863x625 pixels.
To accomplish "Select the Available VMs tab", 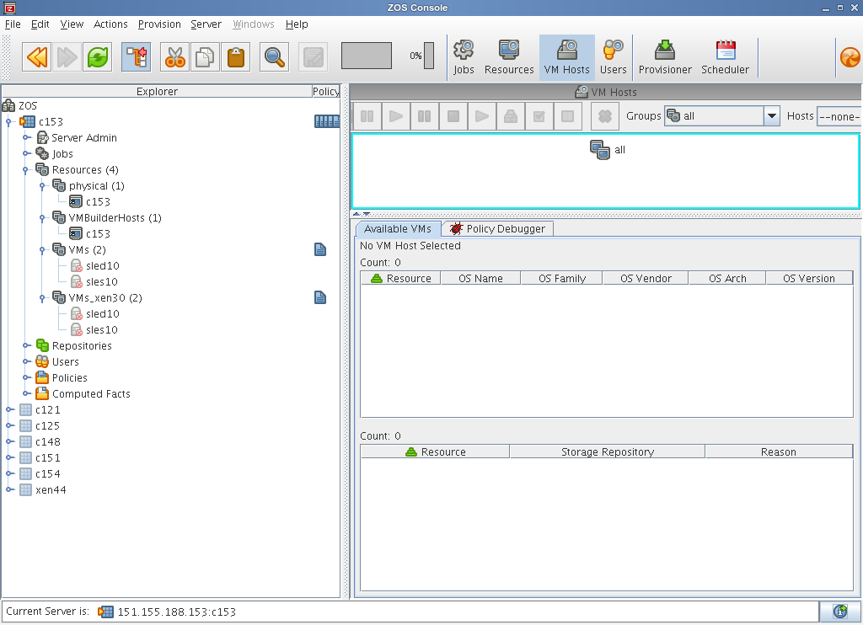I will 398,229.
